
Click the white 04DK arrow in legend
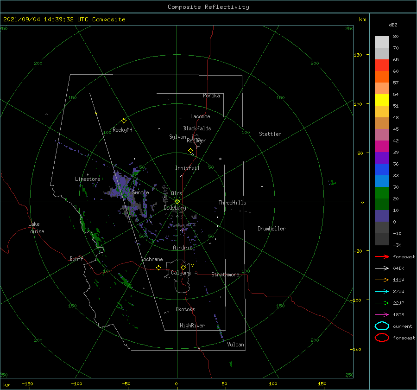[382, 268]
